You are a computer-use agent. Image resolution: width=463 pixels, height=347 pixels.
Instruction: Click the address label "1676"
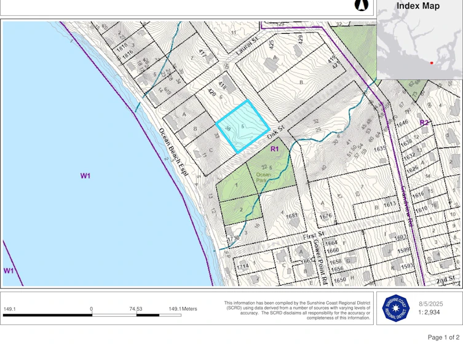pos(325,216)
